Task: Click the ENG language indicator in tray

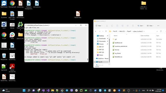Action: pos(143,90)
